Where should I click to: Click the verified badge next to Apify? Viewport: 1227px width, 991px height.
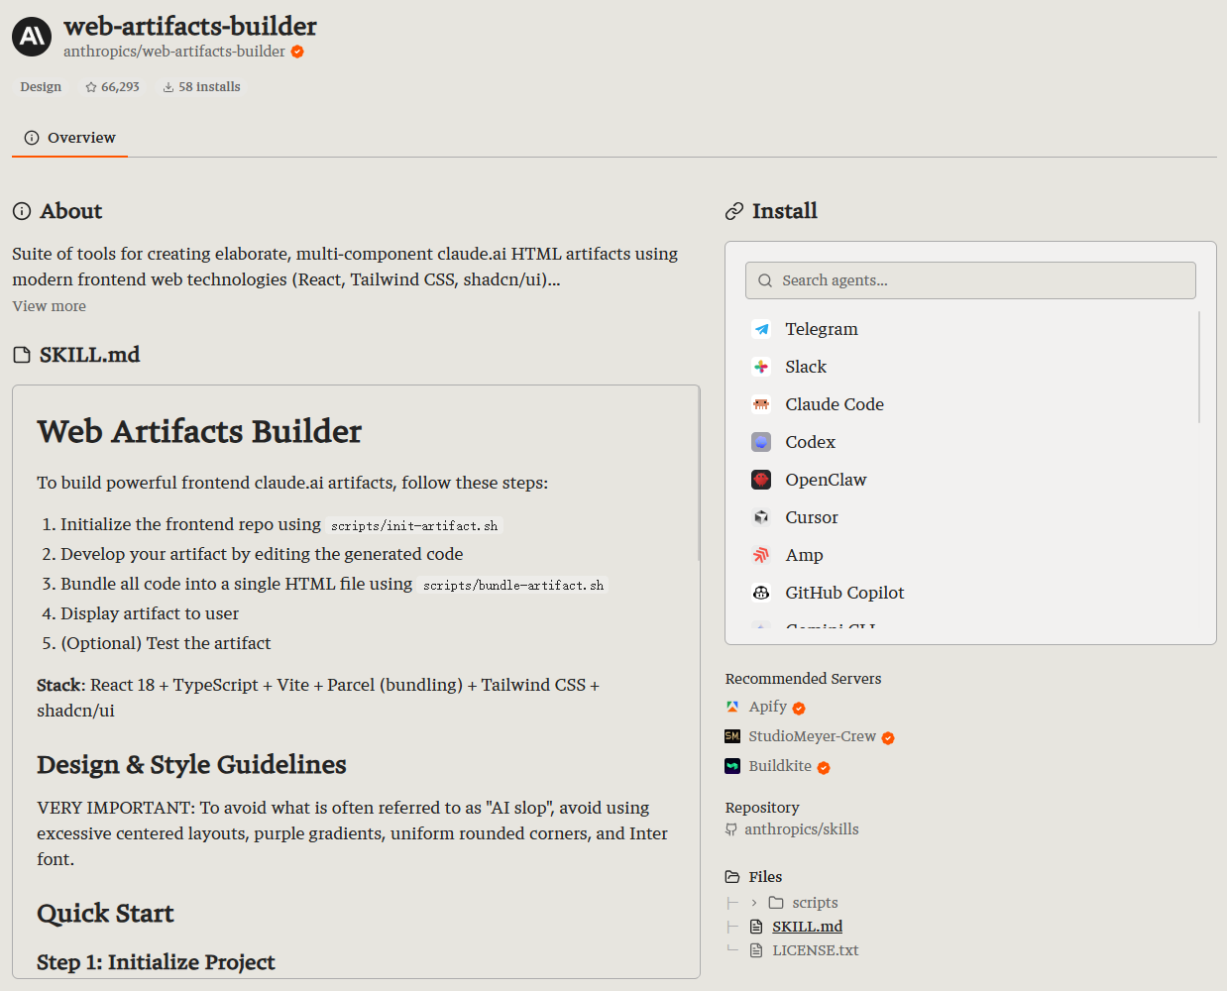[x=799, y=709]
